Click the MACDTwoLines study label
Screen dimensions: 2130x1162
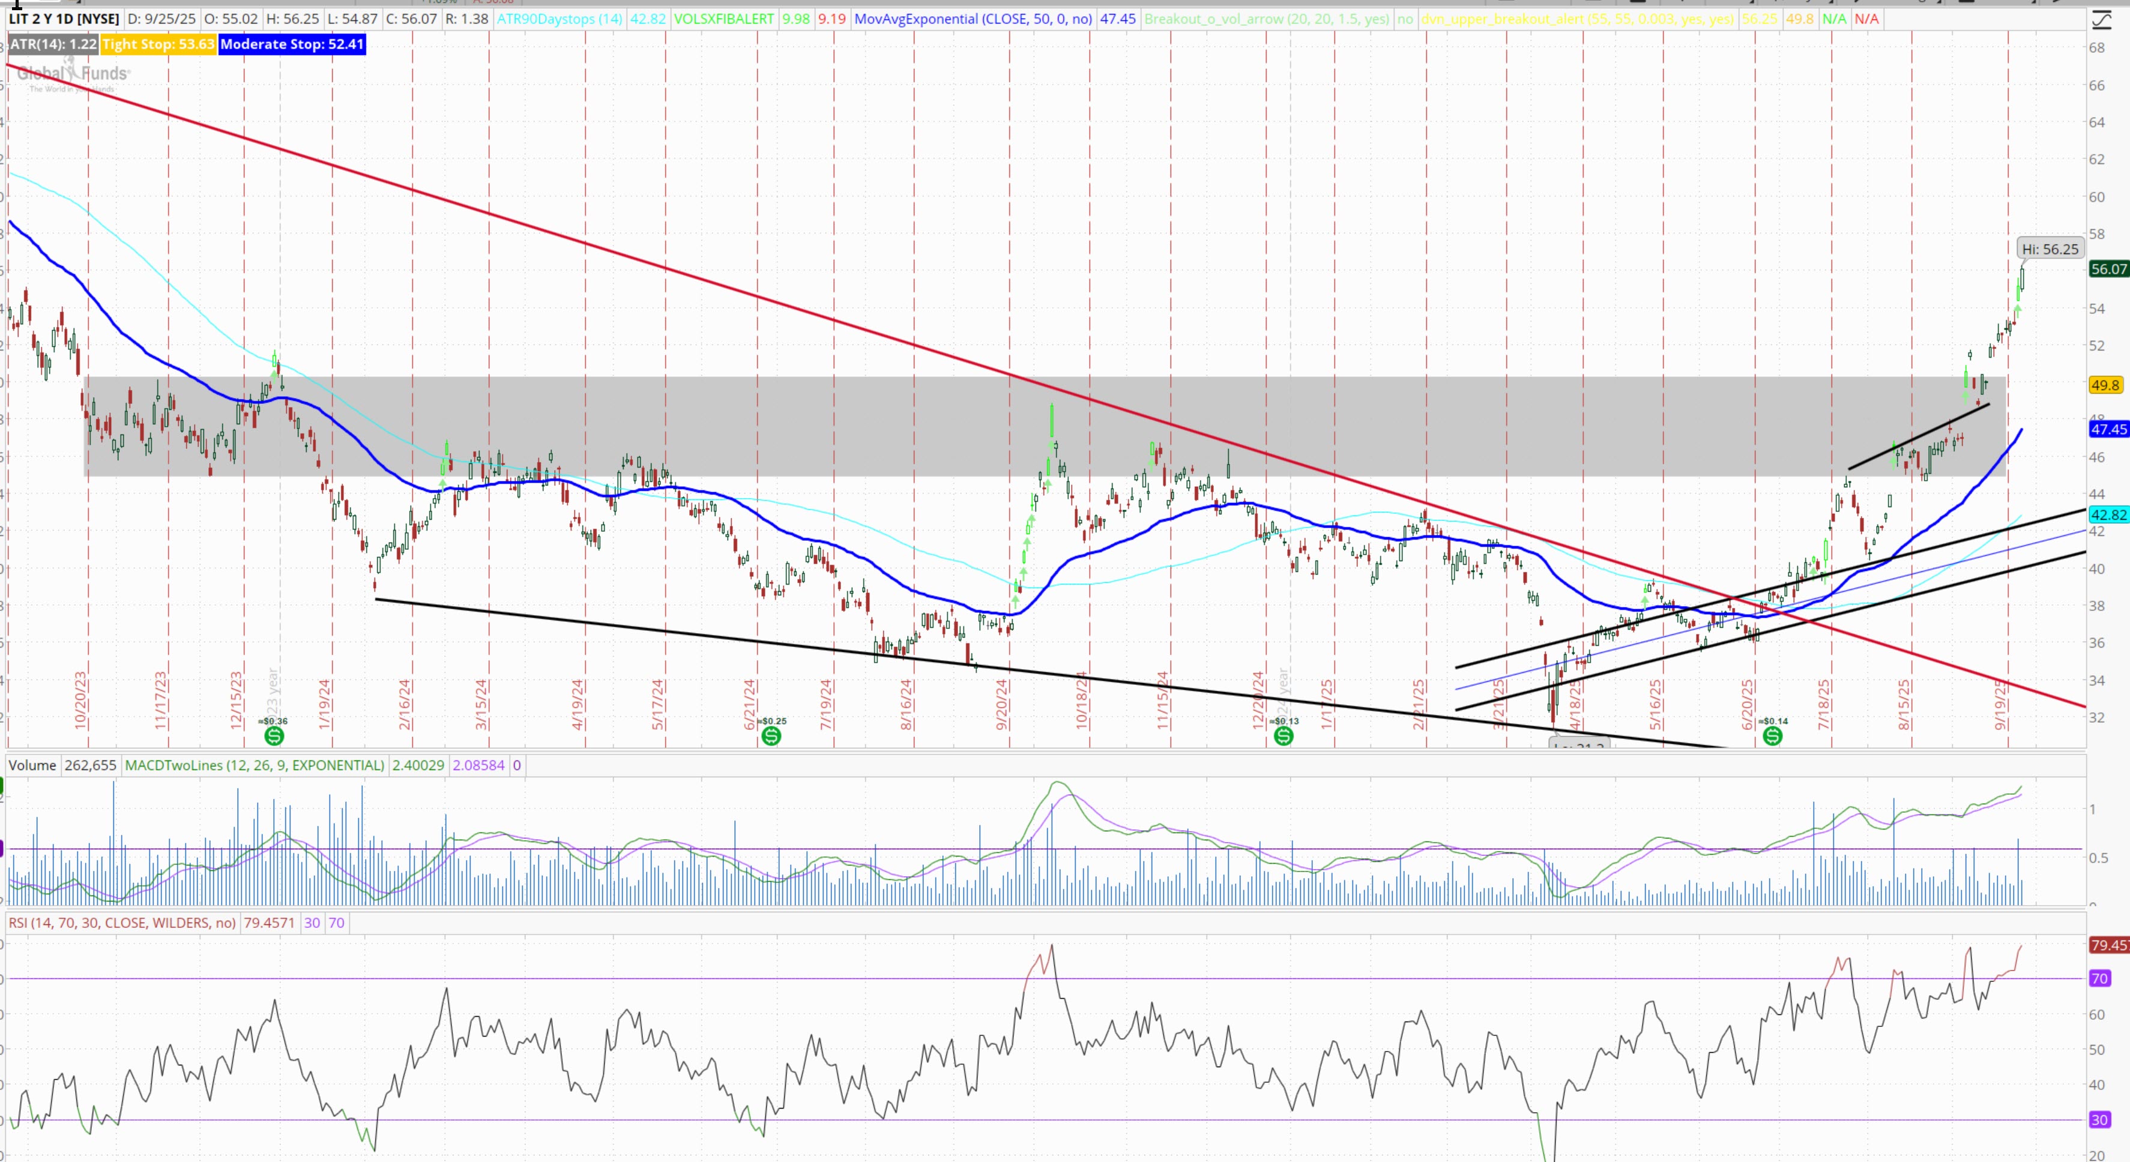pyautogui.click(x=254, y=765)
